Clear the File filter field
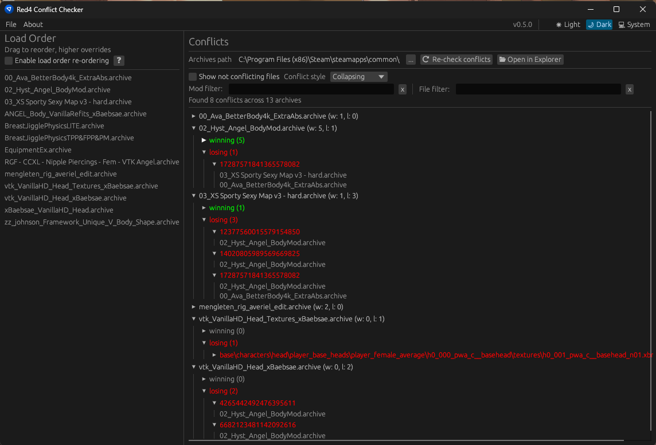 (629, 89)
